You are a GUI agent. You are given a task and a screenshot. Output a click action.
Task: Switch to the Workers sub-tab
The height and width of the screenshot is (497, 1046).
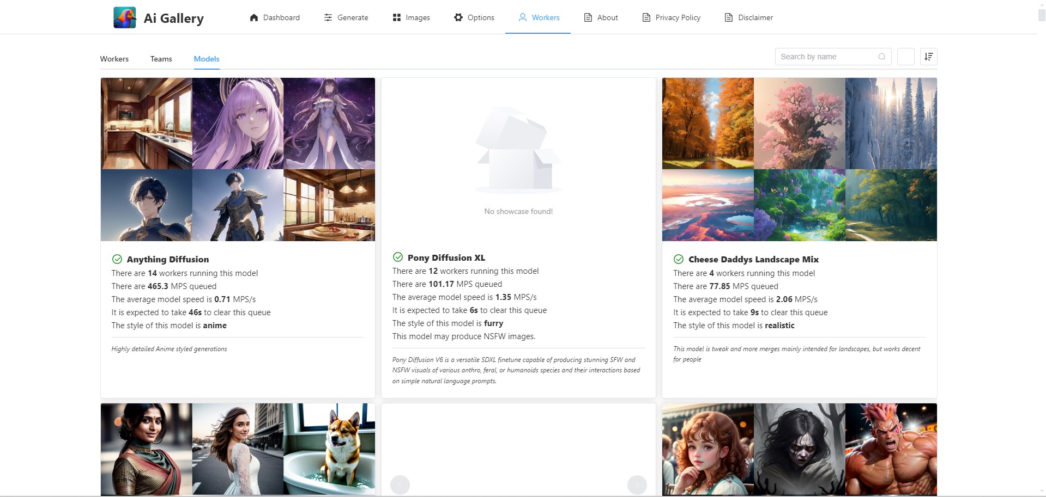click(x=114, y=59)
